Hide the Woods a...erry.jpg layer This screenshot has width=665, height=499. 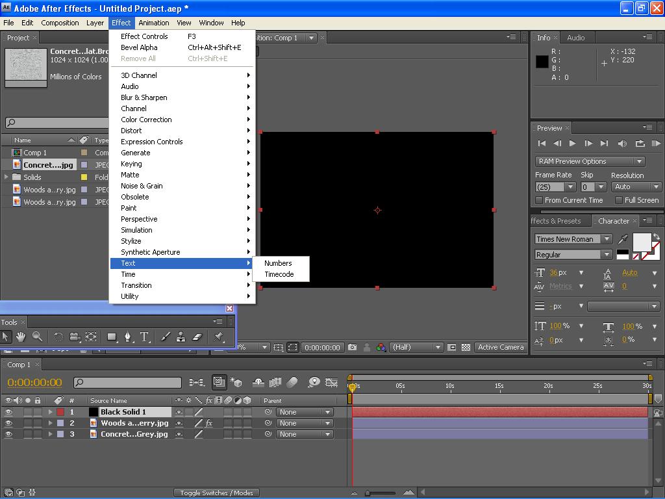(8, 423)
